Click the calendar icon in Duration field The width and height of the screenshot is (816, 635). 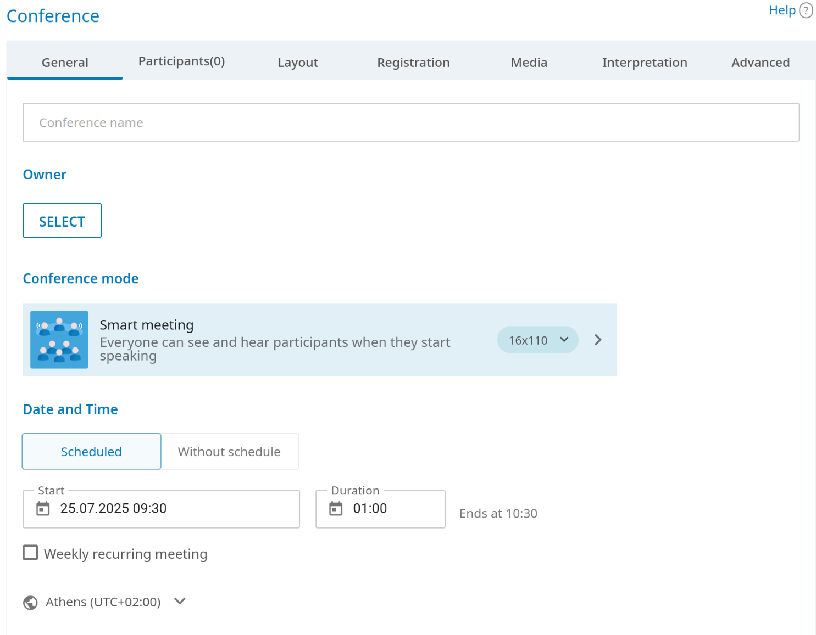[x=336, y=509]
